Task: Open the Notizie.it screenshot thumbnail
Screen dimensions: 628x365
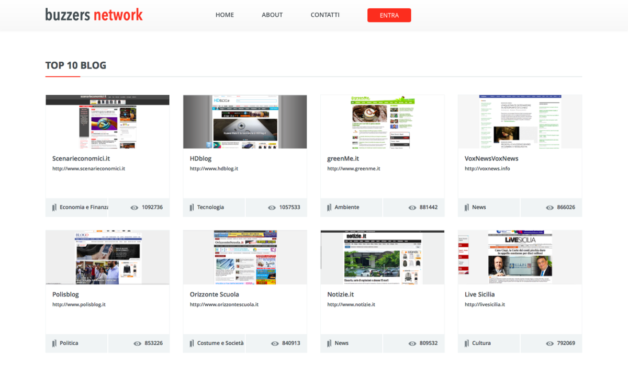Action: click(383, 257)
